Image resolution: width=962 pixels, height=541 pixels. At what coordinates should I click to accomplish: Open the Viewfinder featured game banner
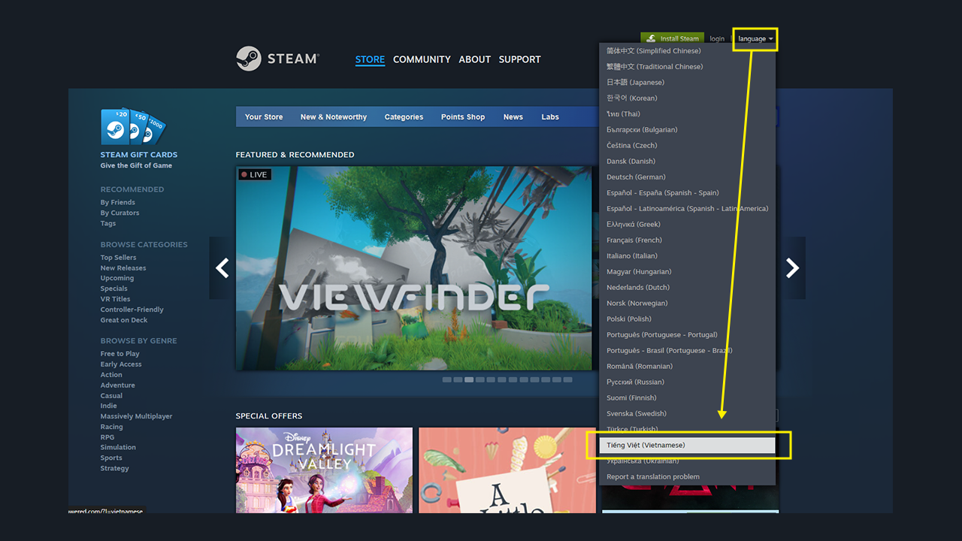pos(414,268)
